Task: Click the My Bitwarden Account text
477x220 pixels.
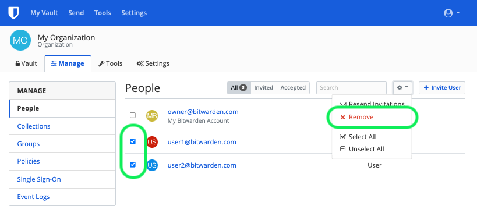Action: coord(199,121)
